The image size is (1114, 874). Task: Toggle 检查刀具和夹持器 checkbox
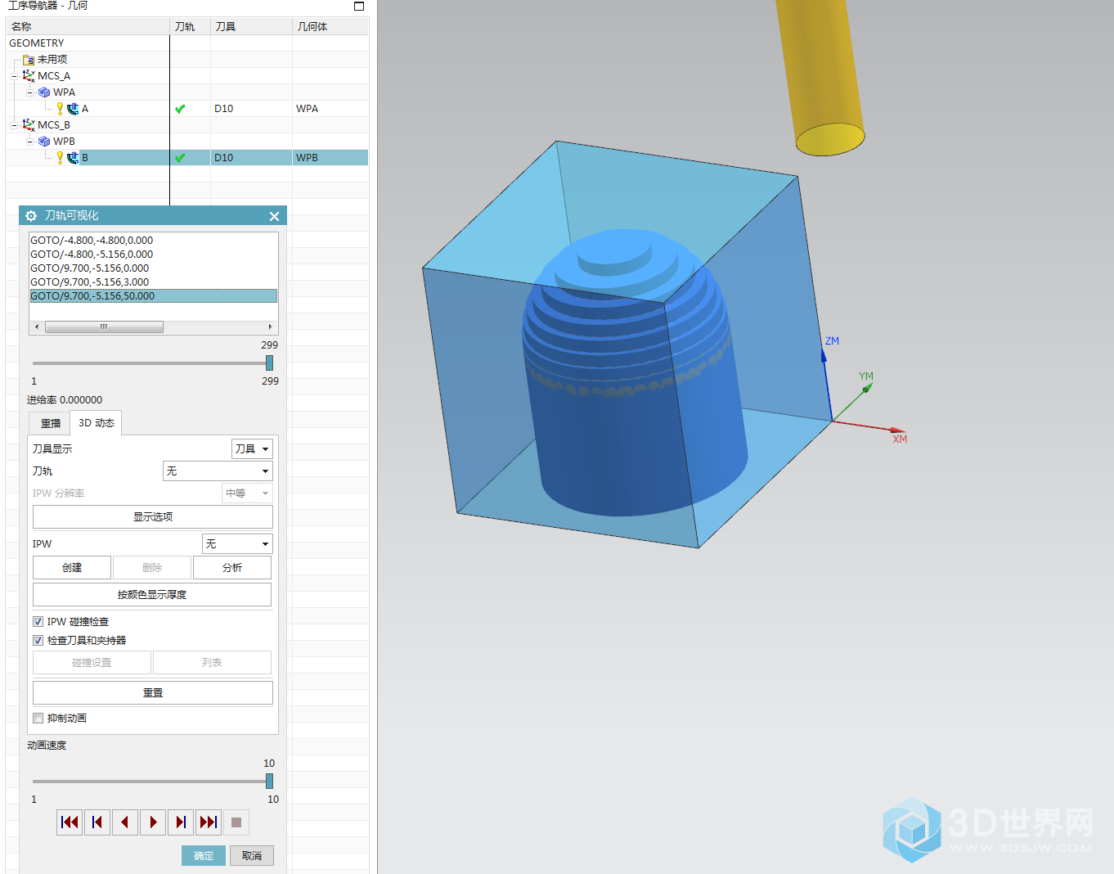pos(38,641)
